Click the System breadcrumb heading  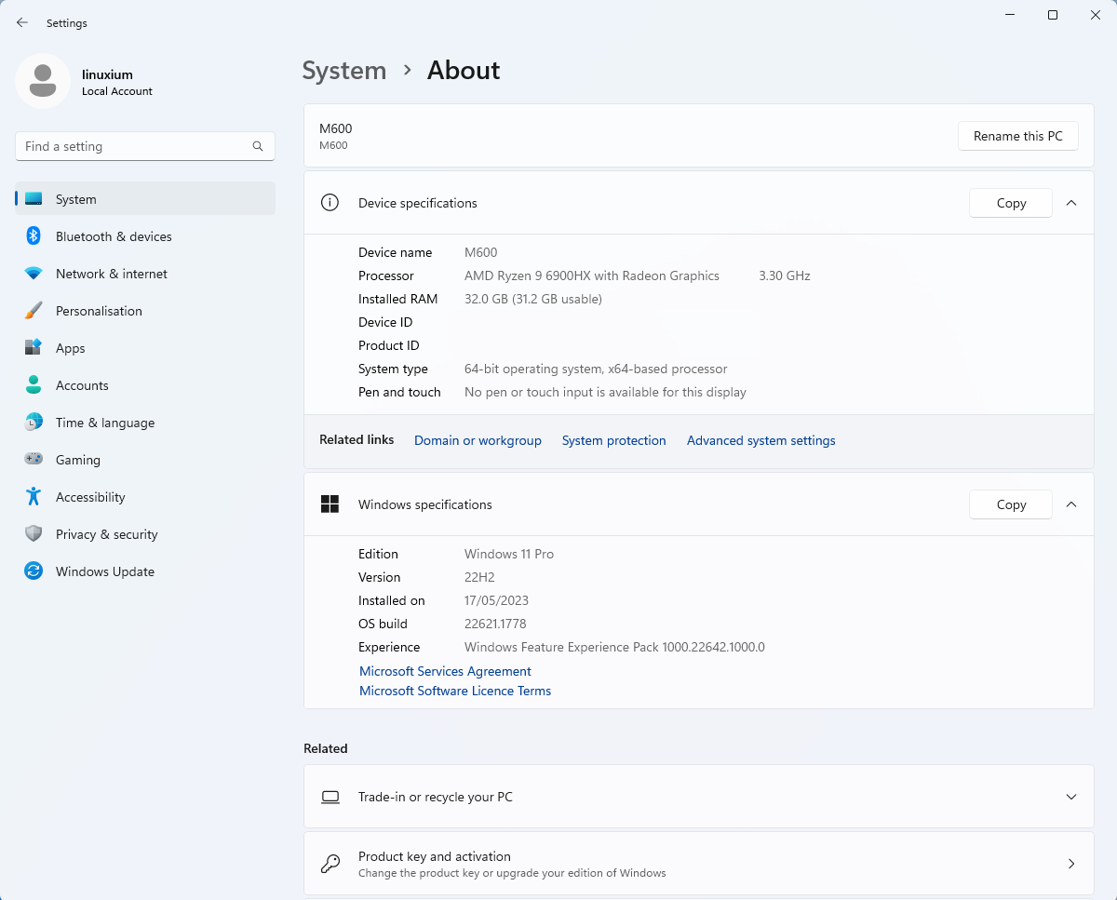(344, 71)
